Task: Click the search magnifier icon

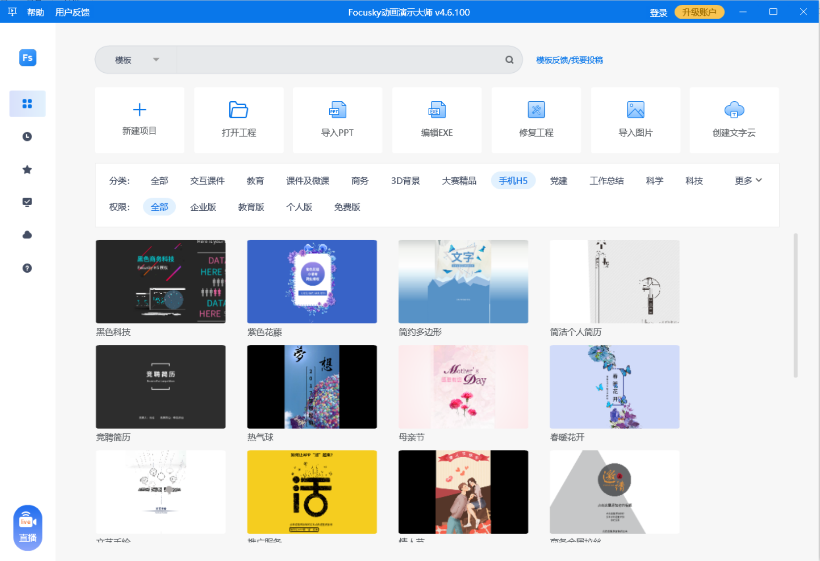Action: pyautogui.click(x=509, y=60)
